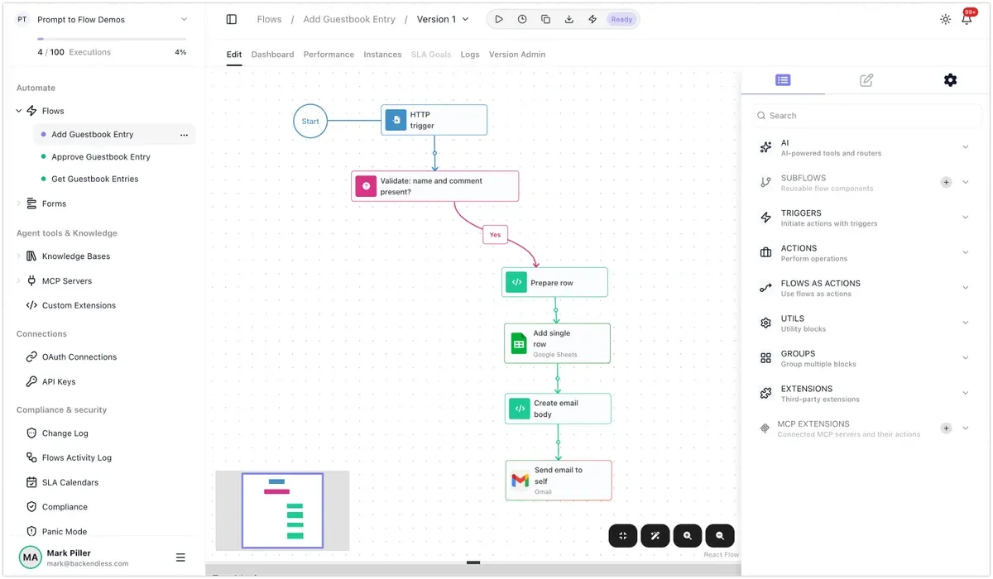Expand the UTILS category
Viewport: 993px width, 579px height.
click(966, 323)
